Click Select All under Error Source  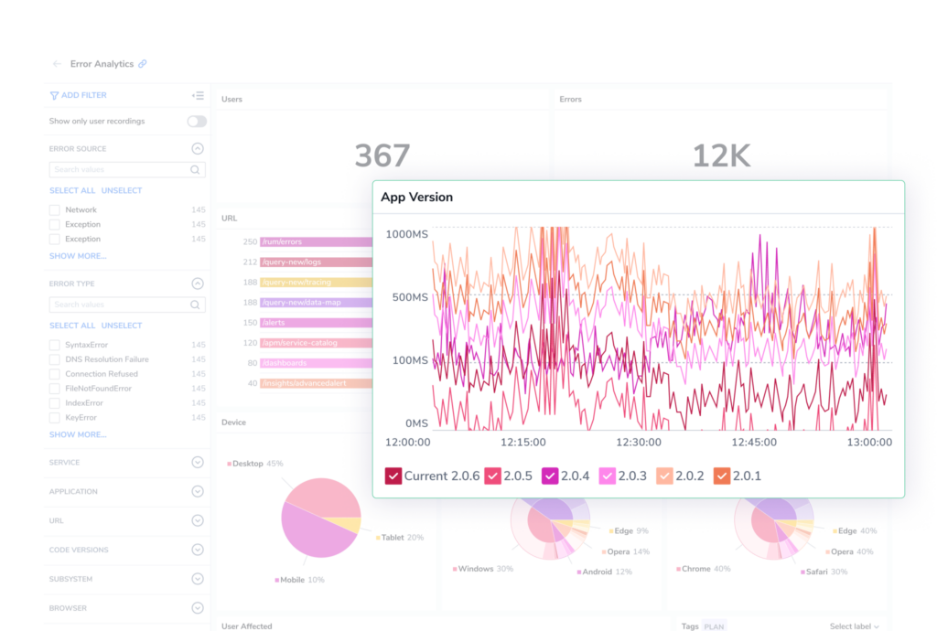[72, 190]
